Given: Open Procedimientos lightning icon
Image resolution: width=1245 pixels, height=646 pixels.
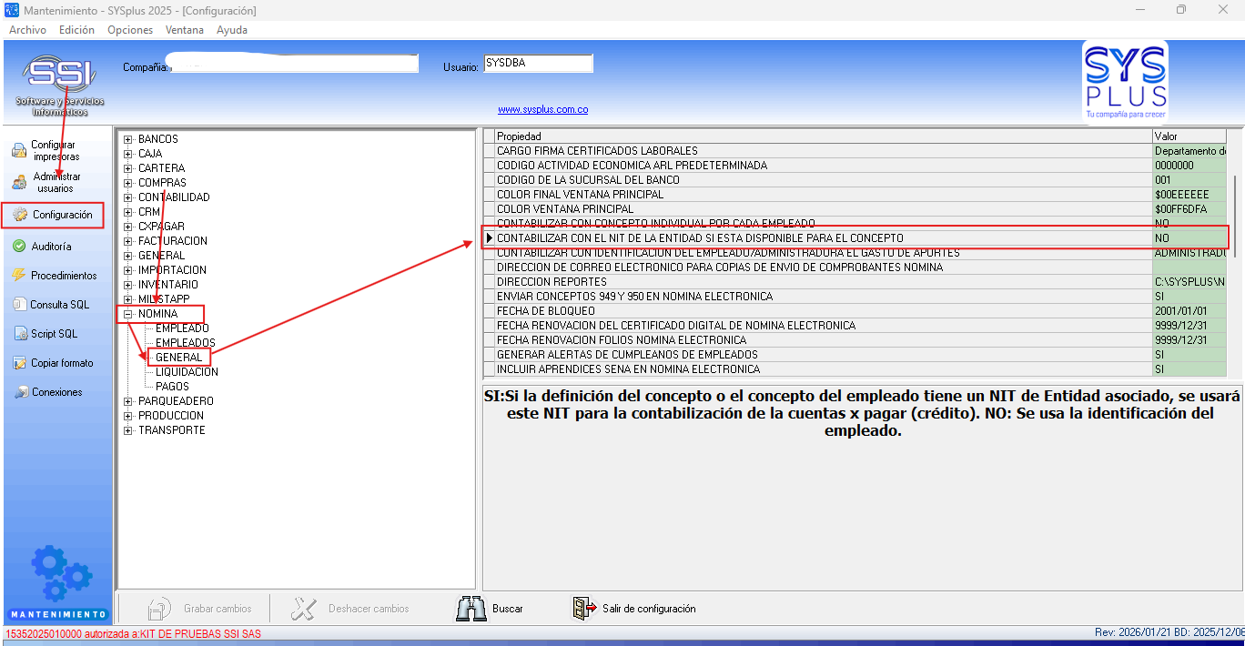Looking at the screenshot, I should [x=19, y=276].
